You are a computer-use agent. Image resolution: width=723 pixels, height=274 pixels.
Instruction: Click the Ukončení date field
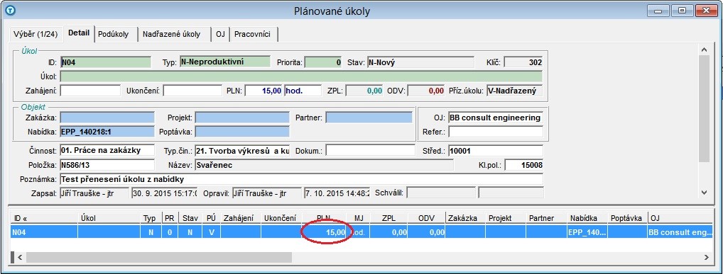point(192,91)
